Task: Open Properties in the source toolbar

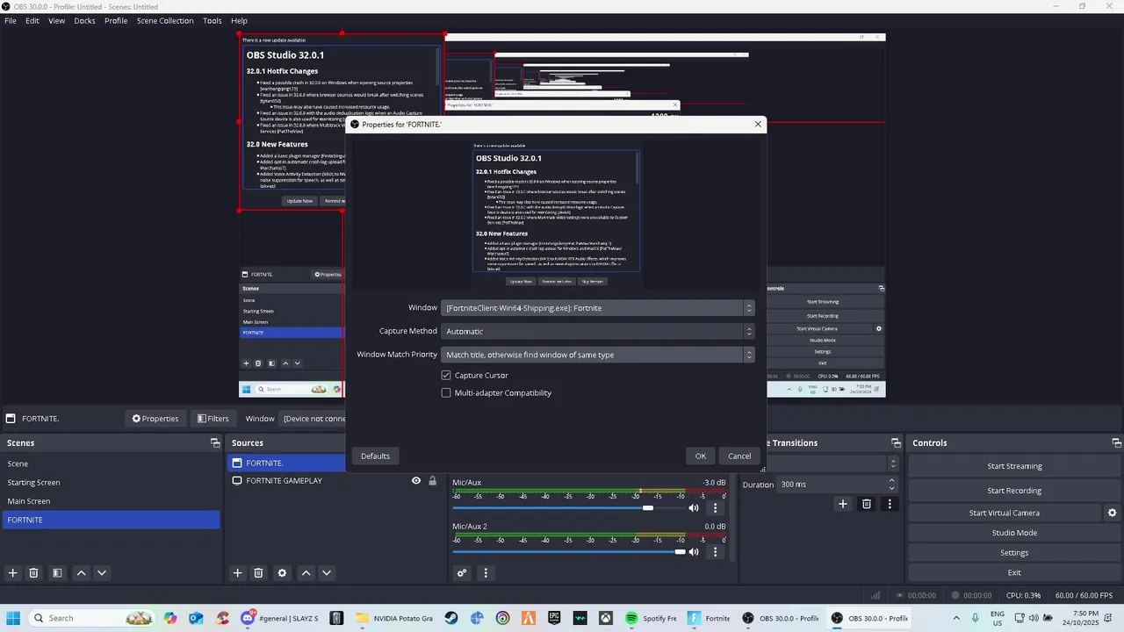Action: (x=155, y=419)
